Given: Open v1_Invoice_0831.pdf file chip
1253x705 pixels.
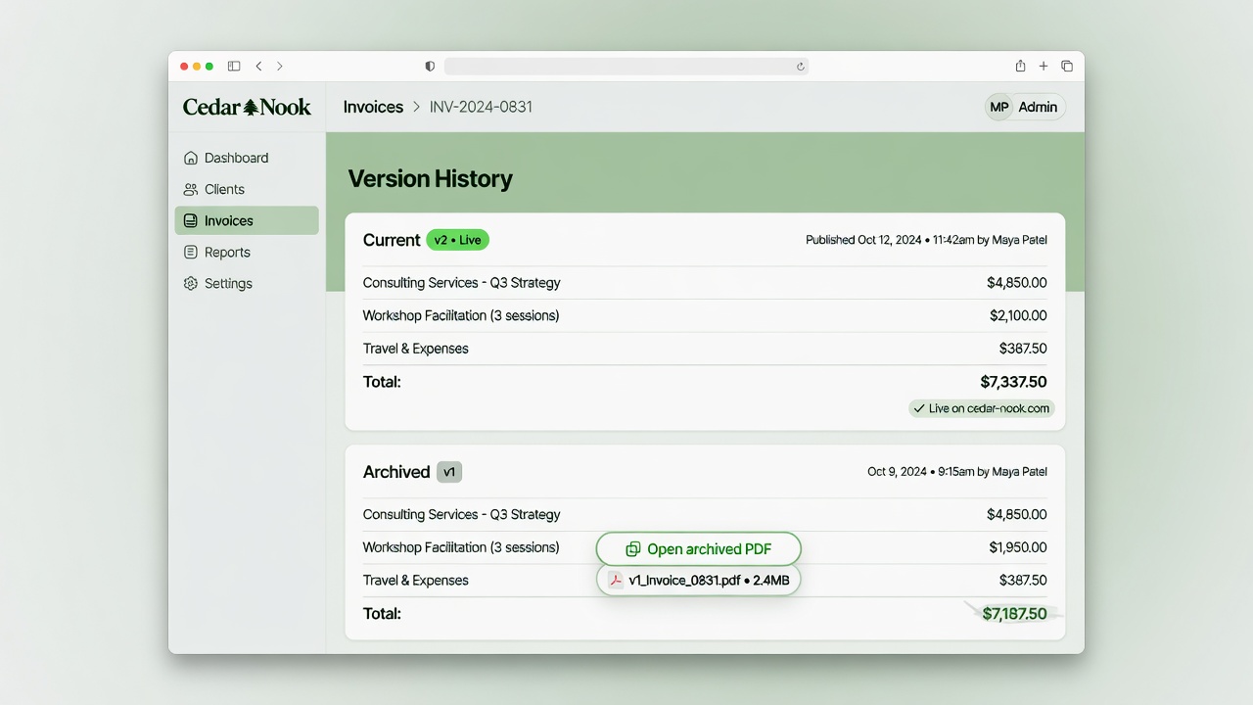Looking at the screenshot, I should pyautogui.click(x=699, y=581).
